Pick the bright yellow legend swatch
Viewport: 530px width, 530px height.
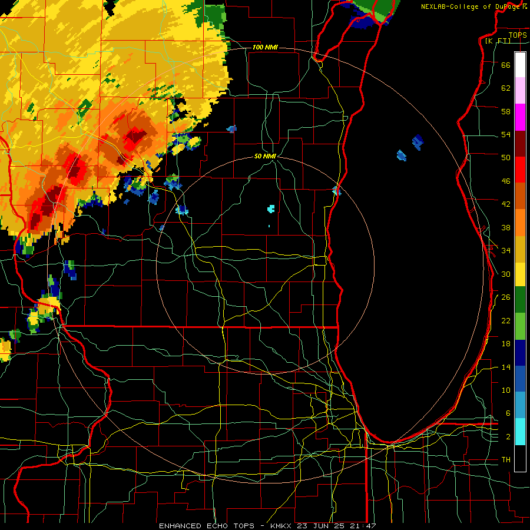coord(520,274)
